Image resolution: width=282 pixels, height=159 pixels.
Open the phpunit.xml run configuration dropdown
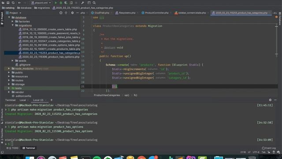click(x=41, y=3)
